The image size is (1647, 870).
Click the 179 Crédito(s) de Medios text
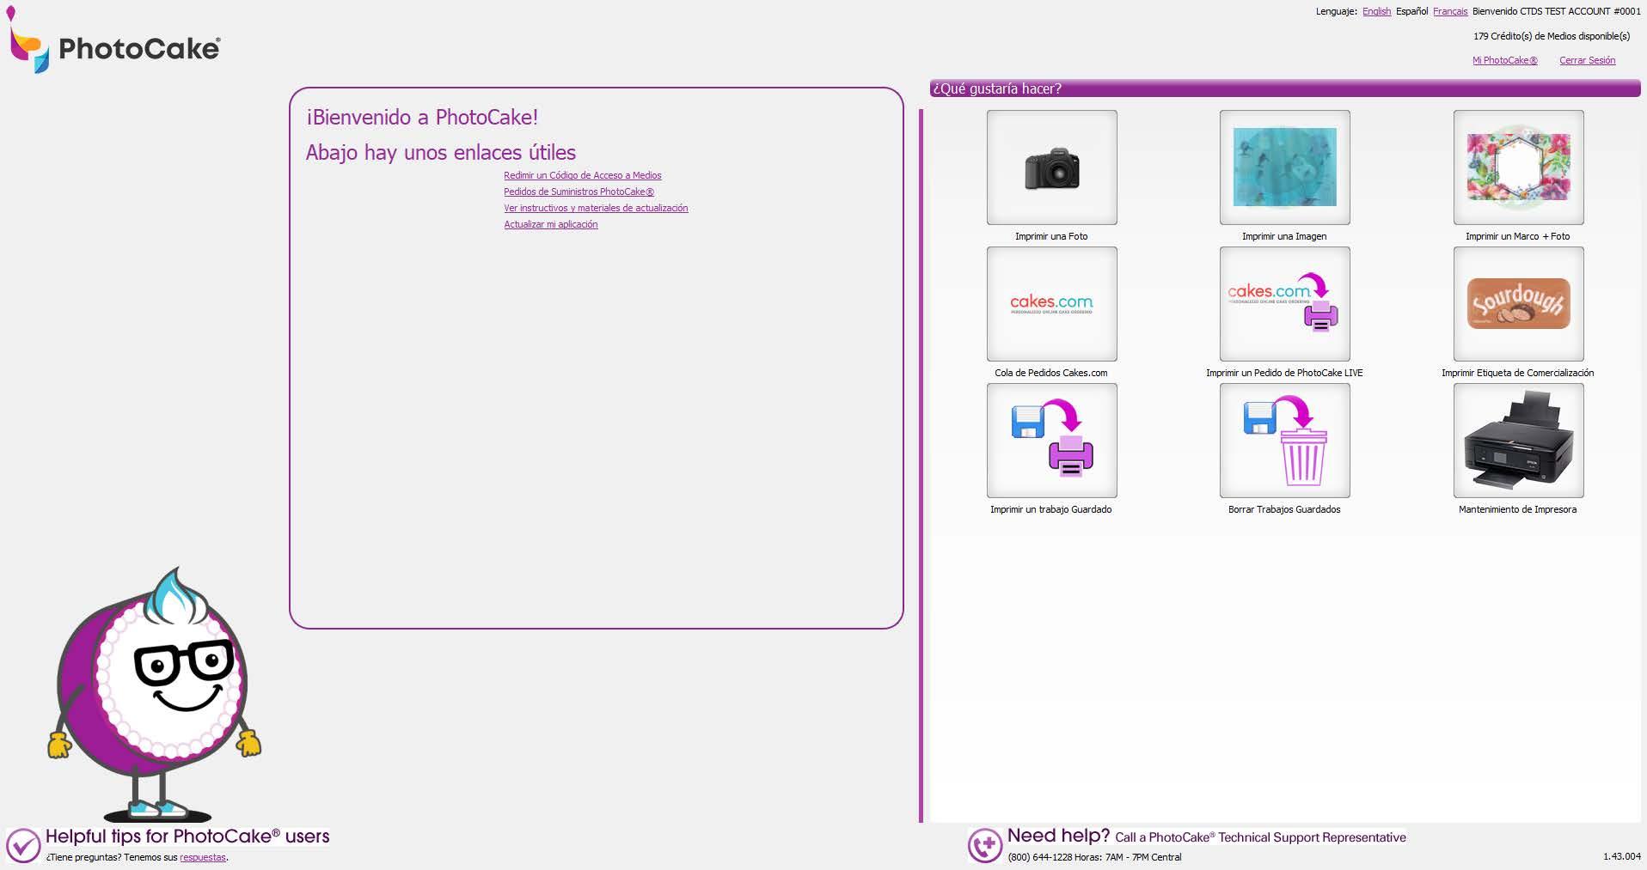[x=1552, y=36]
